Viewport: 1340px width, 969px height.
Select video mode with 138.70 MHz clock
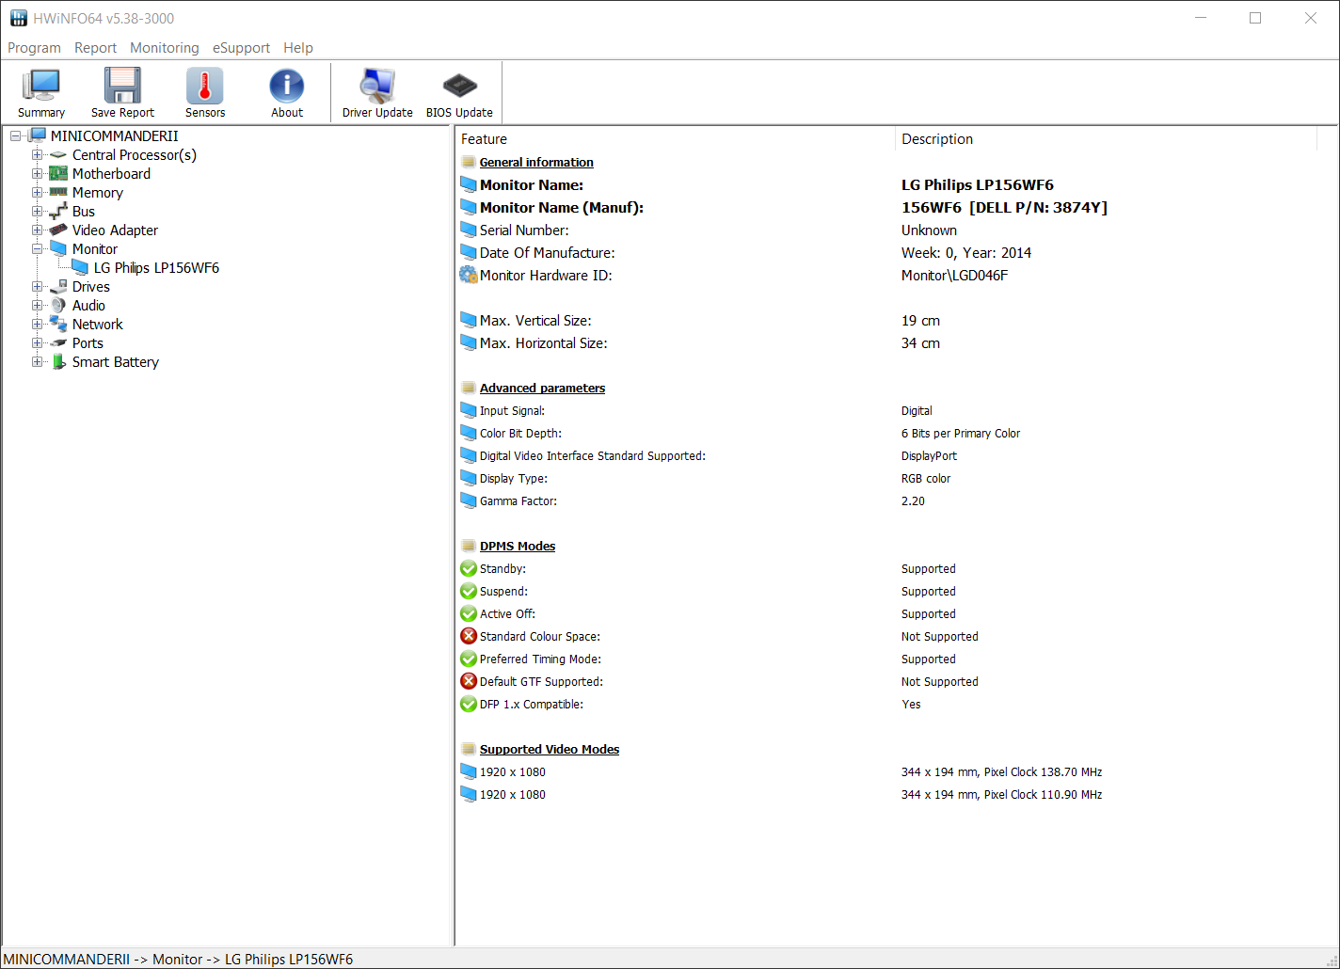pos(885,772)
